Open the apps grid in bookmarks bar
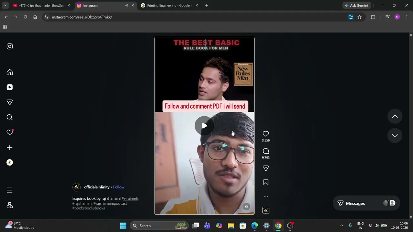This screenshot has height=232, width=413. 5,27
